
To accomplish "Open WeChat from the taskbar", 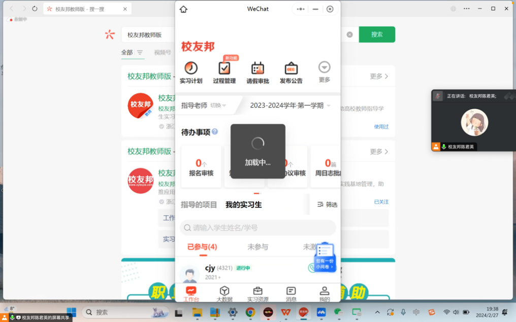I will (339, 312).
